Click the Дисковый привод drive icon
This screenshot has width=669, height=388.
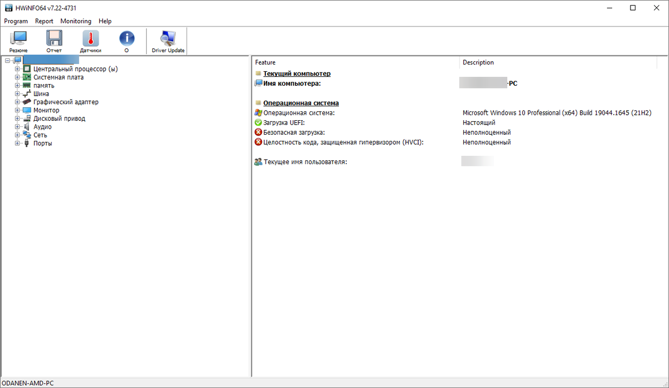coord(27,119)
